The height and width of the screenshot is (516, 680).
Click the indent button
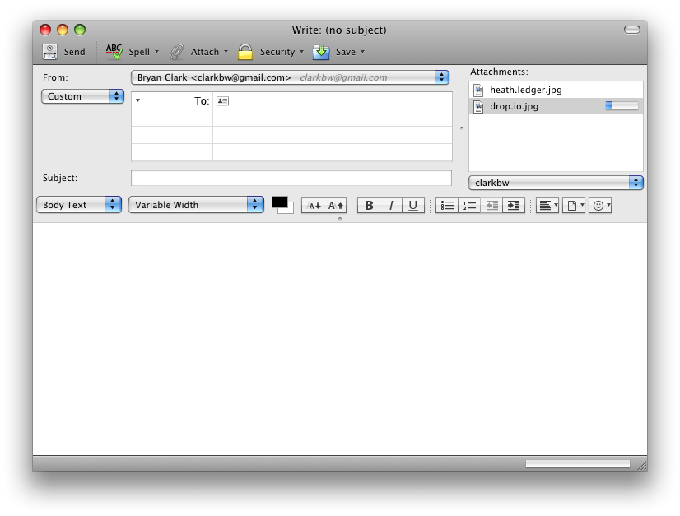(514, 206)
